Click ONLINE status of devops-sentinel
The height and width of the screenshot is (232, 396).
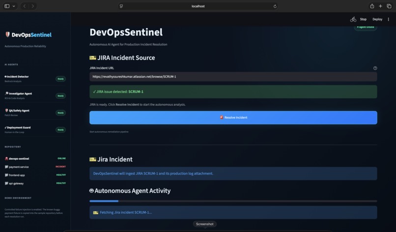[x=61, y=158]
